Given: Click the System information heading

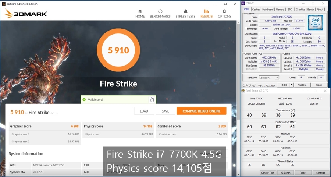Looking at the screenshot, I should point(26,154).
